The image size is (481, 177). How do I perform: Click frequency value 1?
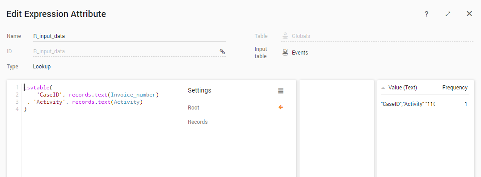point(466,104)
